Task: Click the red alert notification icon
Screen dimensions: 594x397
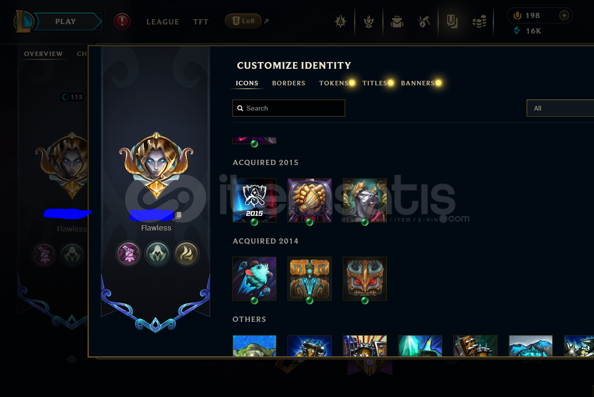Action: [122, 21]
